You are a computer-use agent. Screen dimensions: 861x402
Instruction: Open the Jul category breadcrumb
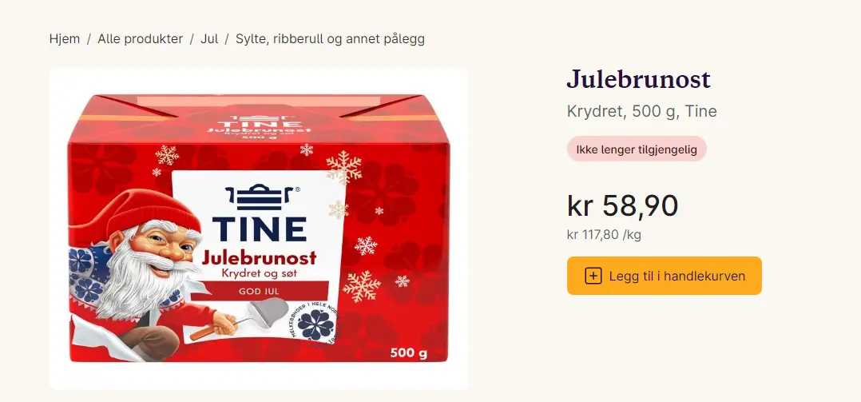[x=209, y=39]
